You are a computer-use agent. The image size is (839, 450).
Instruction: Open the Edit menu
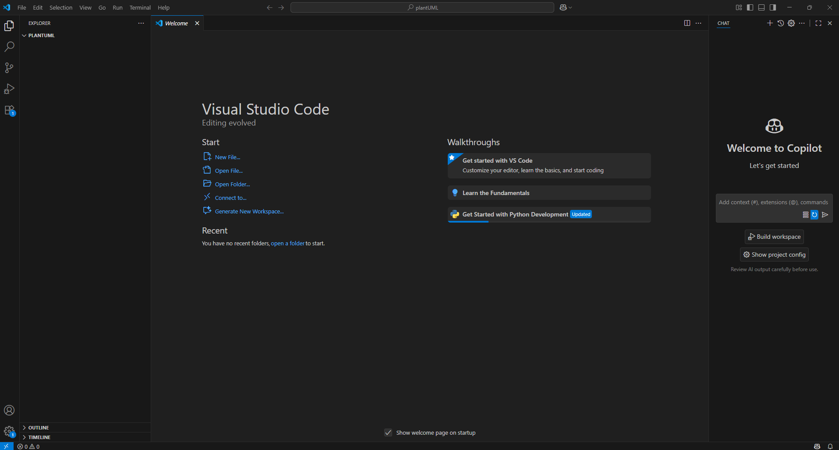[x=38, y=7]
